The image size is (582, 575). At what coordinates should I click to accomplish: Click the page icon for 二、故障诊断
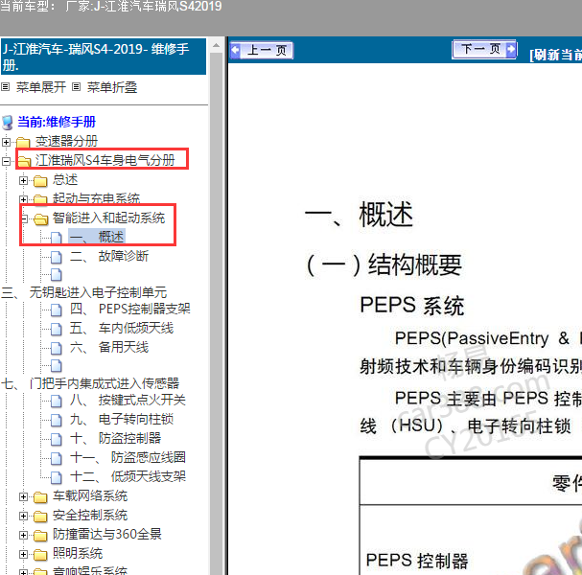[56, 257]
